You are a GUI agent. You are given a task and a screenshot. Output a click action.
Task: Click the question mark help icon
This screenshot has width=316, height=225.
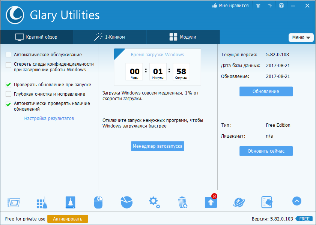(x=281, y=6)
